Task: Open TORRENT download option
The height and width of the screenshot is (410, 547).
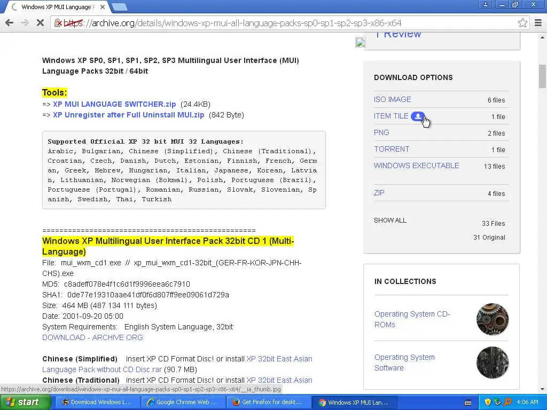Action: (x=392, y=149)
